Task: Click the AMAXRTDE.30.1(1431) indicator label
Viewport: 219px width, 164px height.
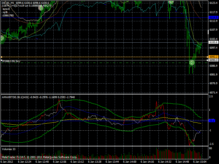Action: (x=15, y=97)
